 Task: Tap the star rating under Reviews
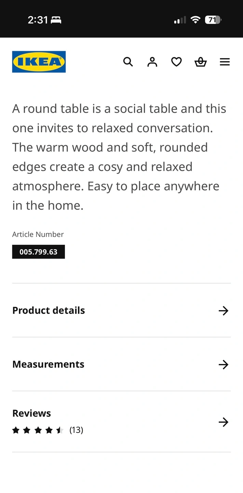pyautogui.click(x=38, y=430)
